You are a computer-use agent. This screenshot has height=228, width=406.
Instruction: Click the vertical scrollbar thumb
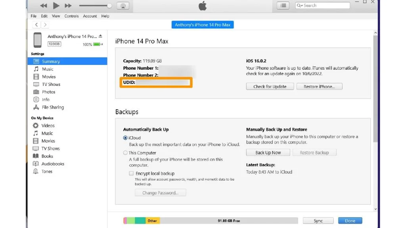(375, 89)
